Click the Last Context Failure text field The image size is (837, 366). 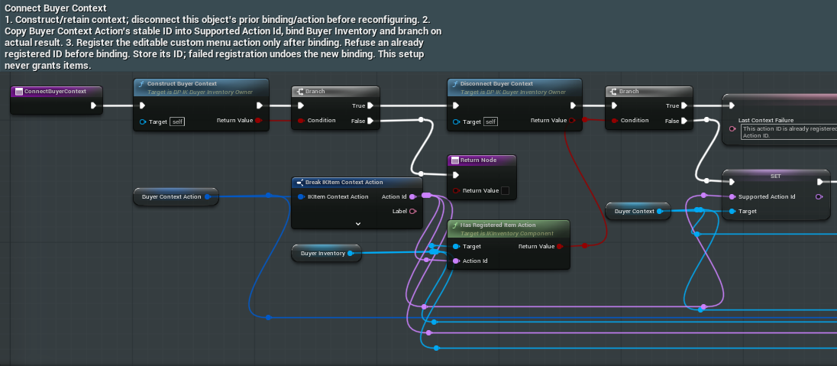pos(789,132)
